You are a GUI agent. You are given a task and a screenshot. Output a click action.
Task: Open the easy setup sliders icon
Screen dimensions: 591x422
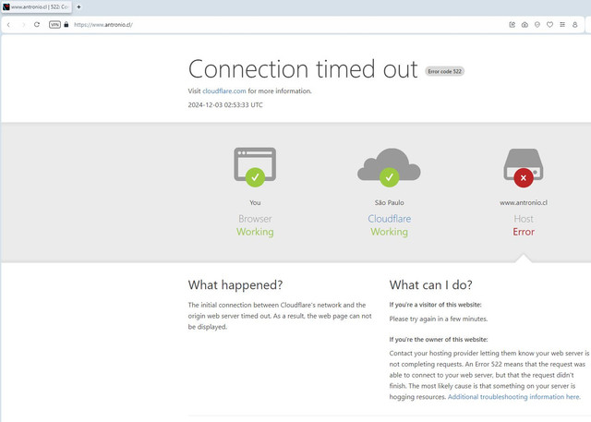(562, 25)
